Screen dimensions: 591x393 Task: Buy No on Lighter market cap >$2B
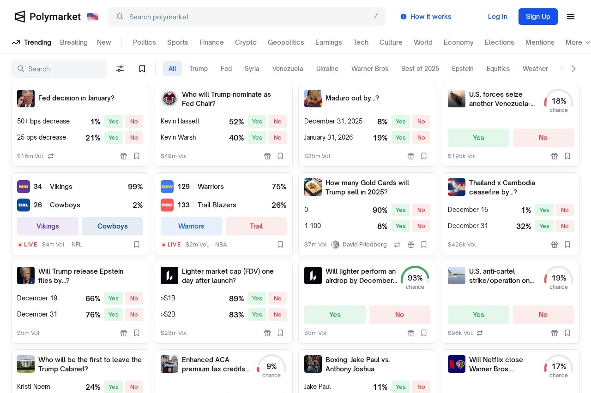pos(277,315)
